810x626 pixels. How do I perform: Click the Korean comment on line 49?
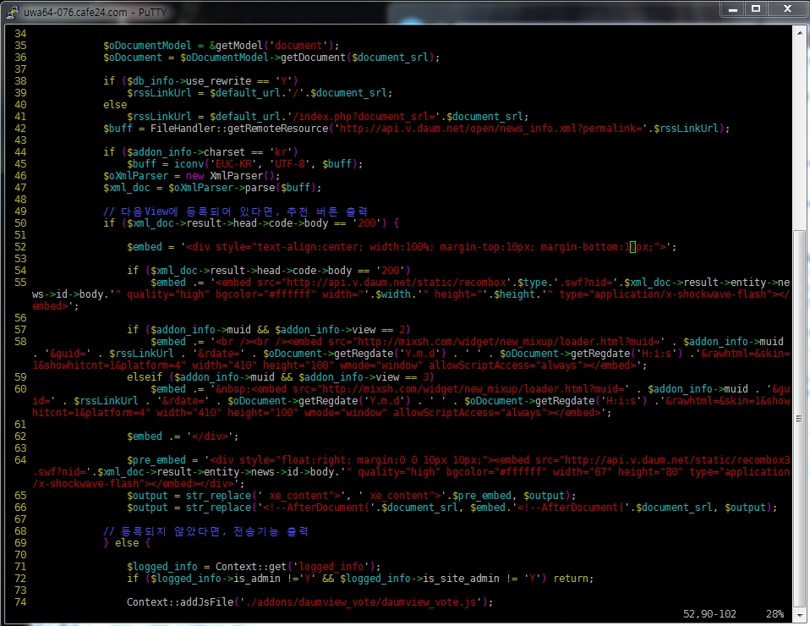(x=235, y=211)
